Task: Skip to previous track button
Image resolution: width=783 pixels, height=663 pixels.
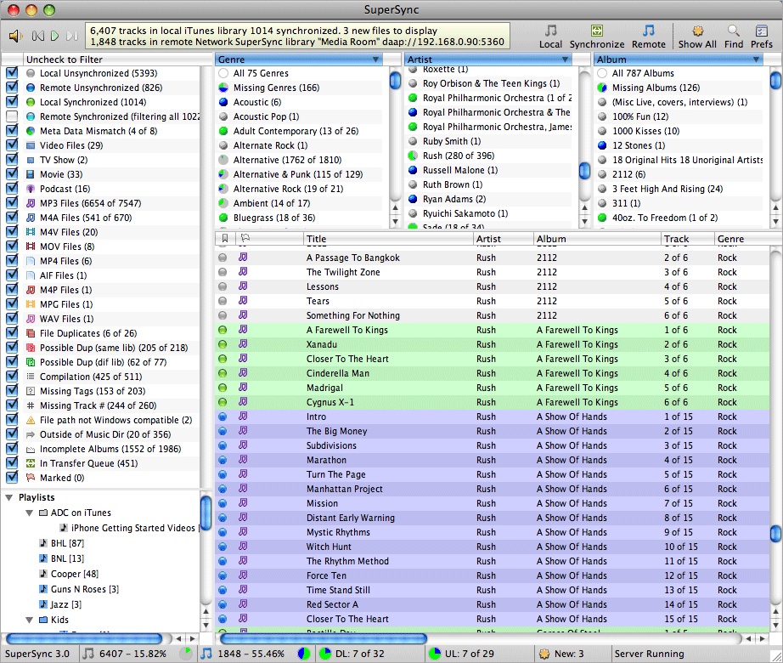Action: point(38,36)
